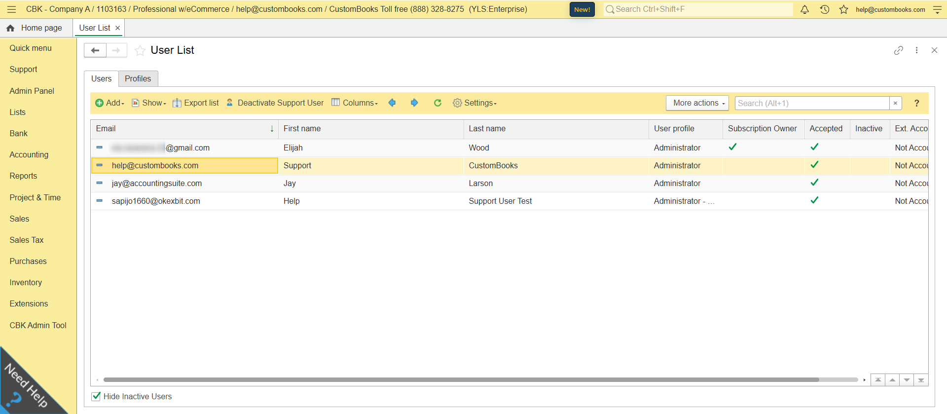
Task: Click the blue left arrow in toolbar
Action: (392, 103)
